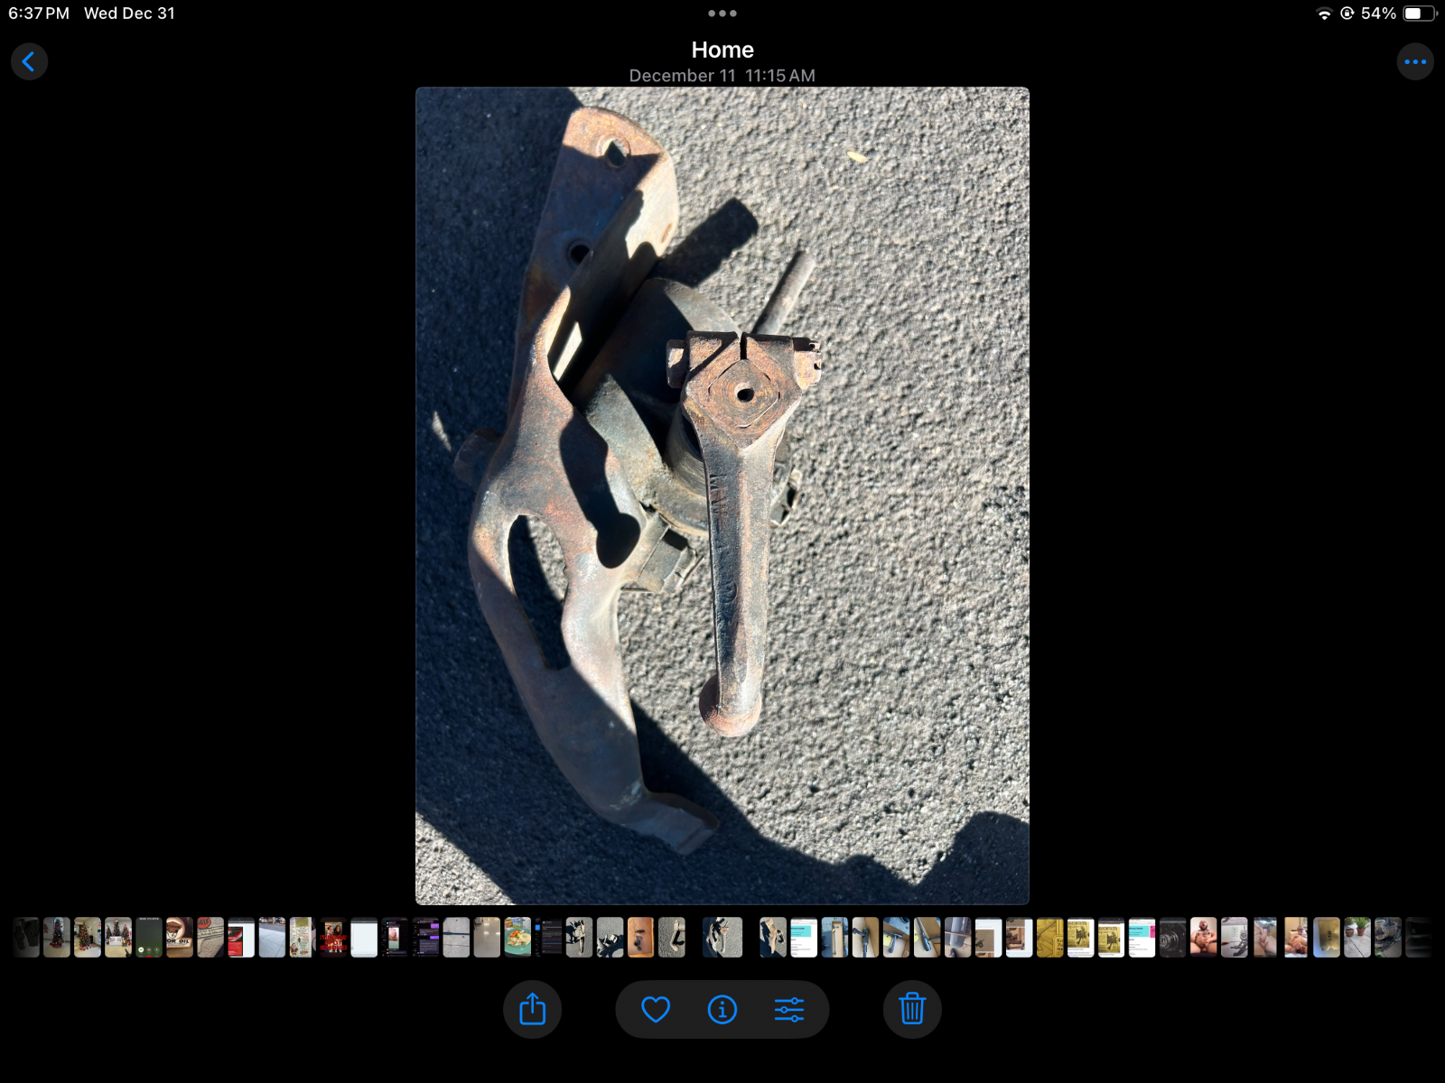Open the multitasking three-dot menu at top

[x=722, y=14]
